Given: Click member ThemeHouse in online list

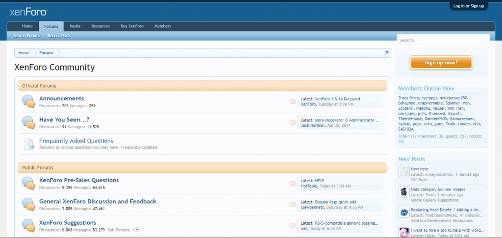Looking at the screenshot, I should [x=410, y=119].
